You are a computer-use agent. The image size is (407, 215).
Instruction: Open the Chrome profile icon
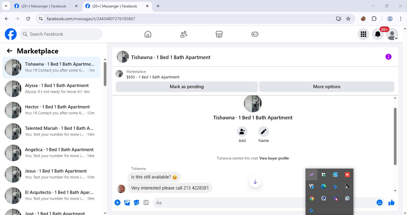(x=390, y=19)
